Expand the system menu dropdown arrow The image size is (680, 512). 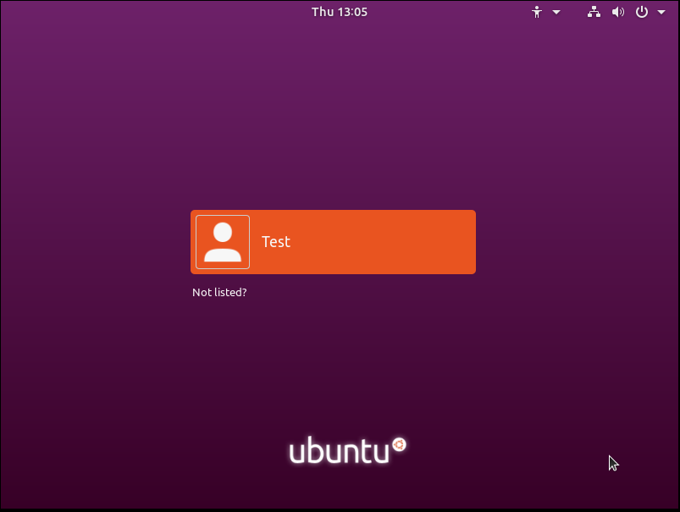[661, 13]
